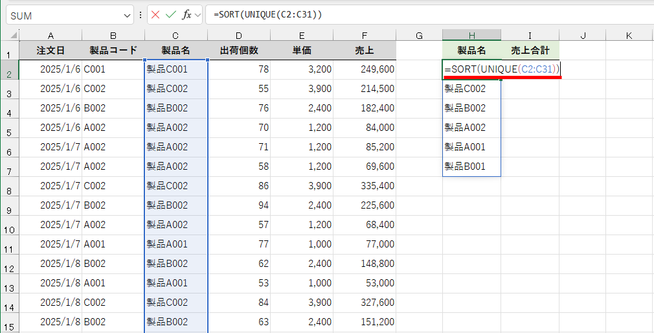Screen dimensions: 654x333
Task: Click inside the formula bar text
Action: click(x=267, y=15)
